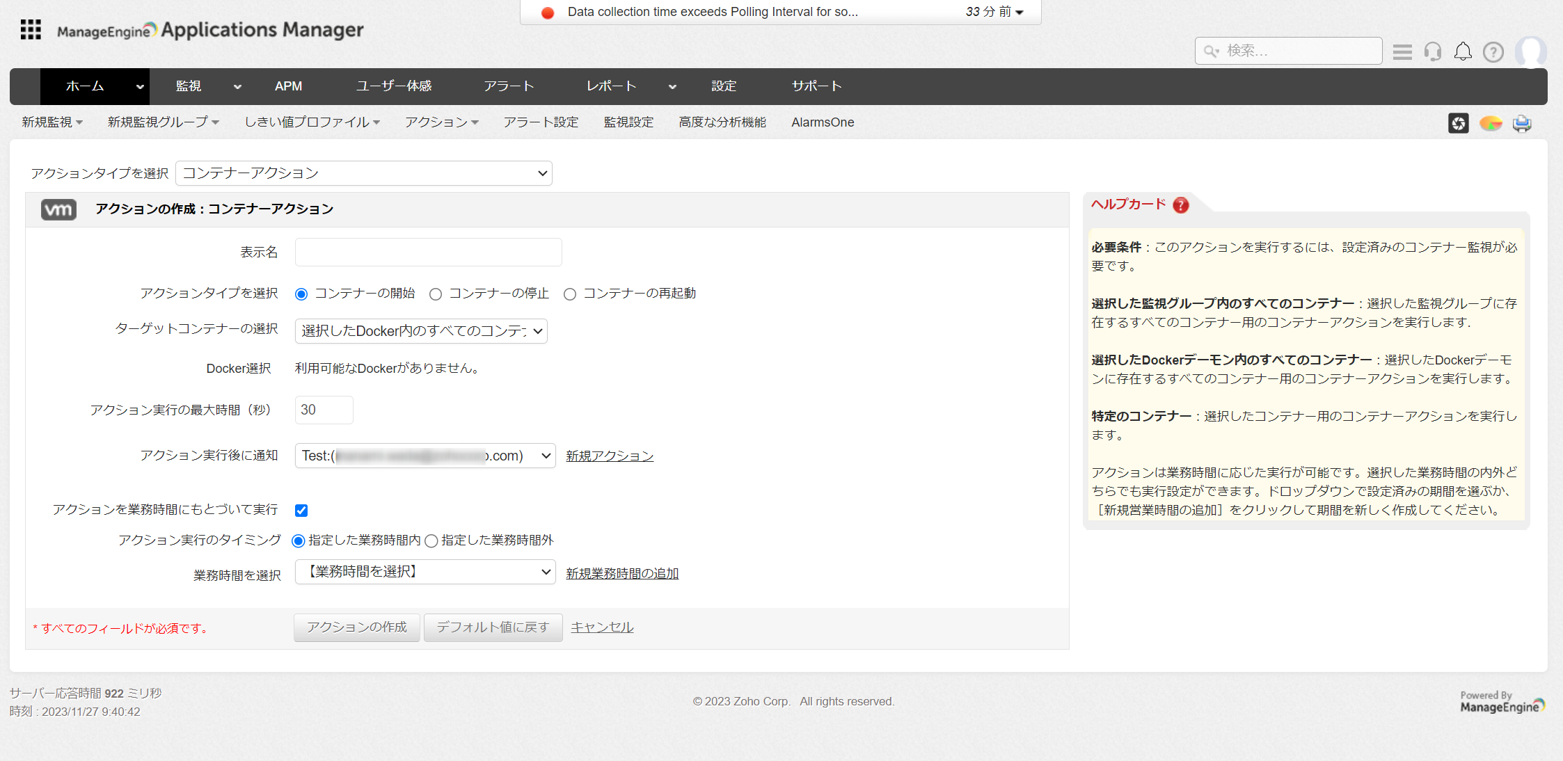Screen dimensions: 1563x761
Task: Open the 設定 menu tab
Action: [724, 86]
